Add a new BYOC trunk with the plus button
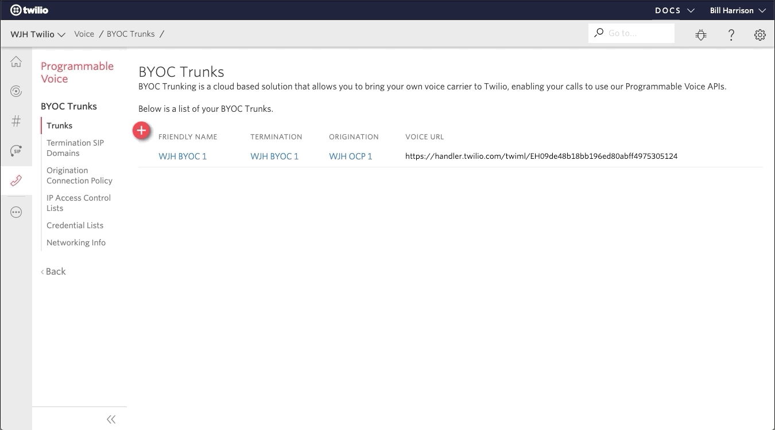775x430 pixels. (141, 131)
